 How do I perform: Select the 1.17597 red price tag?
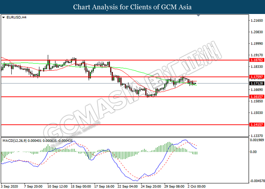pos(256,77)
